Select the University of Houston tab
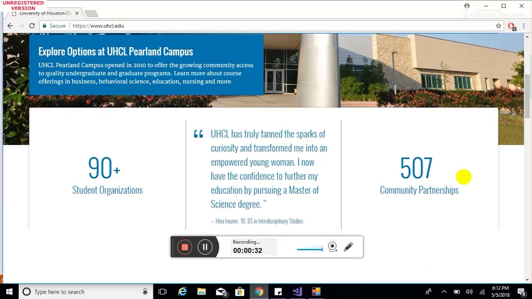Viewport: 532px width, 299px height. click(44, 13)
